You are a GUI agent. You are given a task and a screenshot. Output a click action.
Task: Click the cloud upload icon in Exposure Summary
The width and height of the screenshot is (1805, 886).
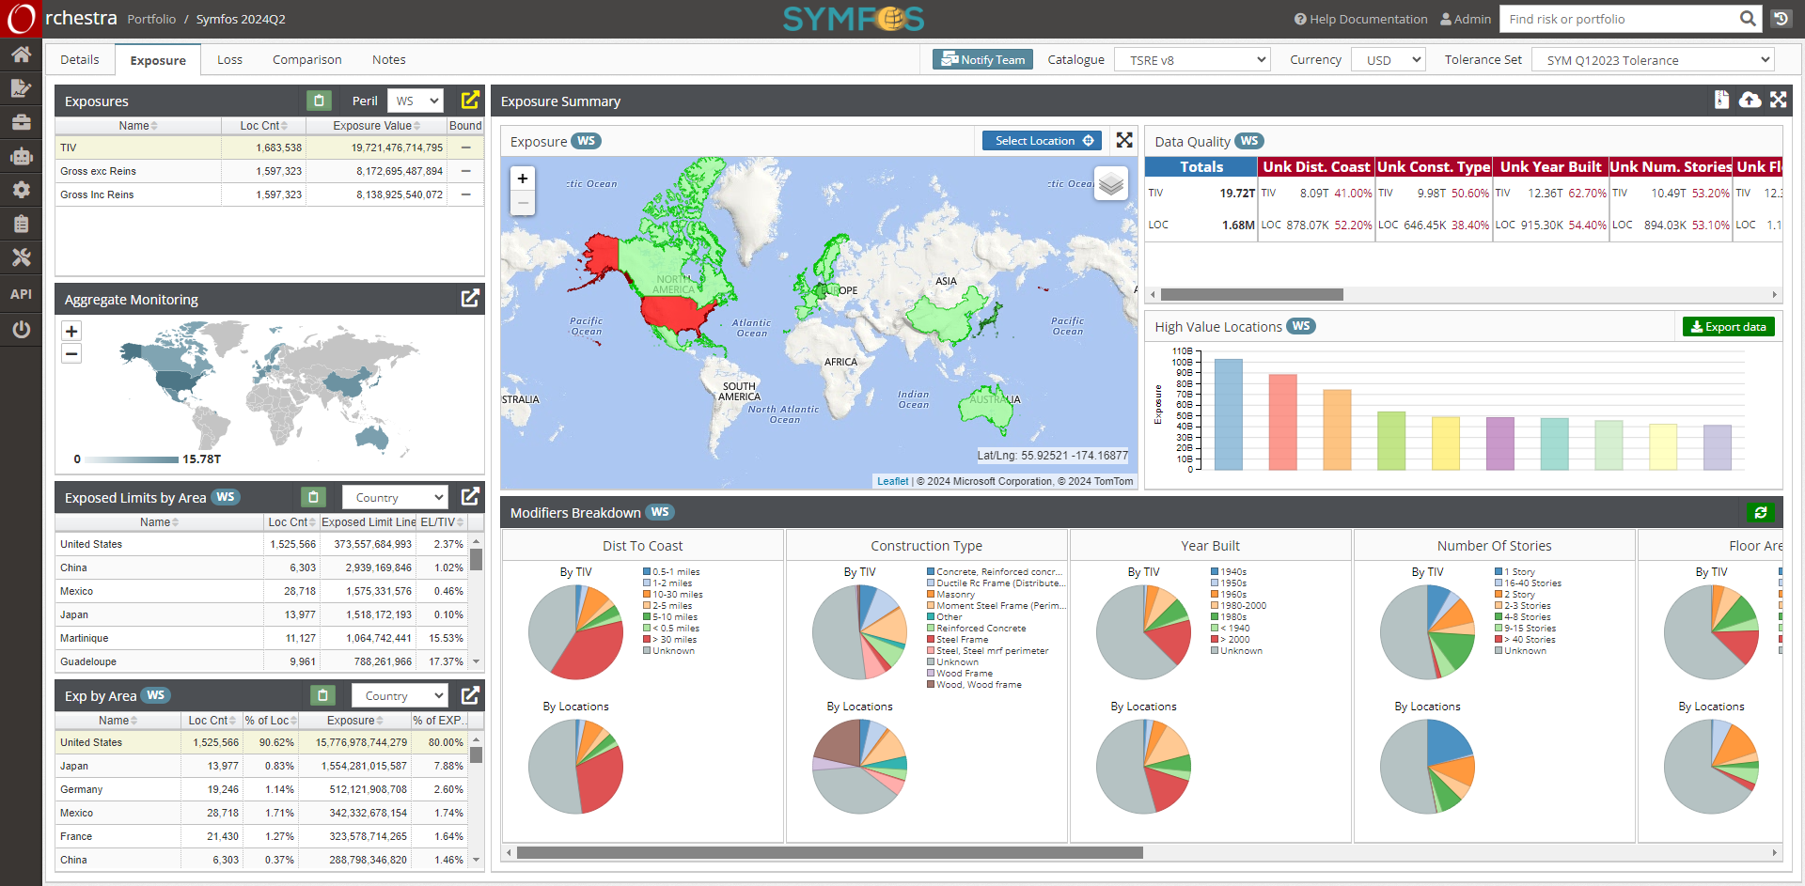tap(1750, 100)
